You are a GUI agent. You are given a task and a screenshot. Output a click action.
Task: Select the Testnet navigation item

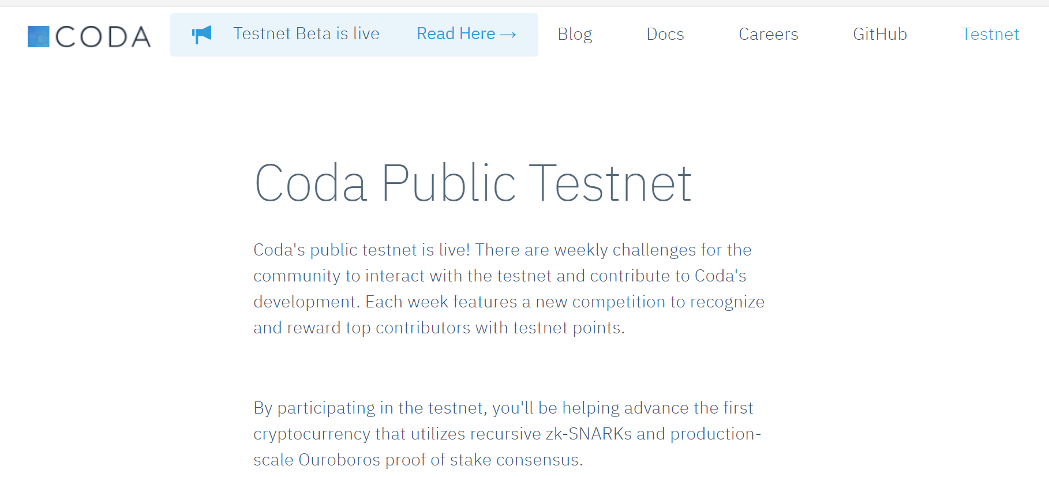coord(990,34)
